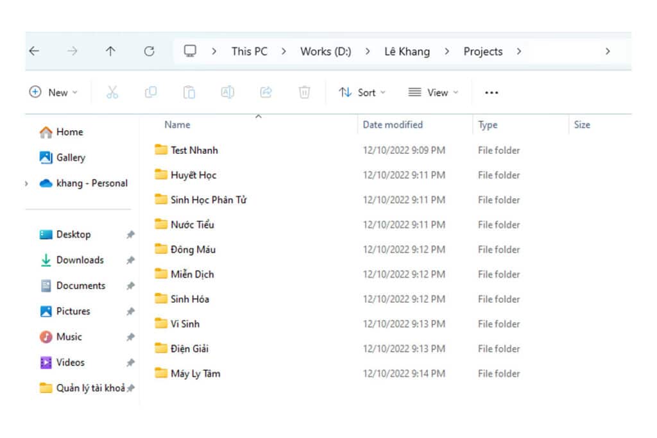657x438 pixels.
Task: Click the forward navigation arrow
Action: pyautogui.click(x=73, y=51)
